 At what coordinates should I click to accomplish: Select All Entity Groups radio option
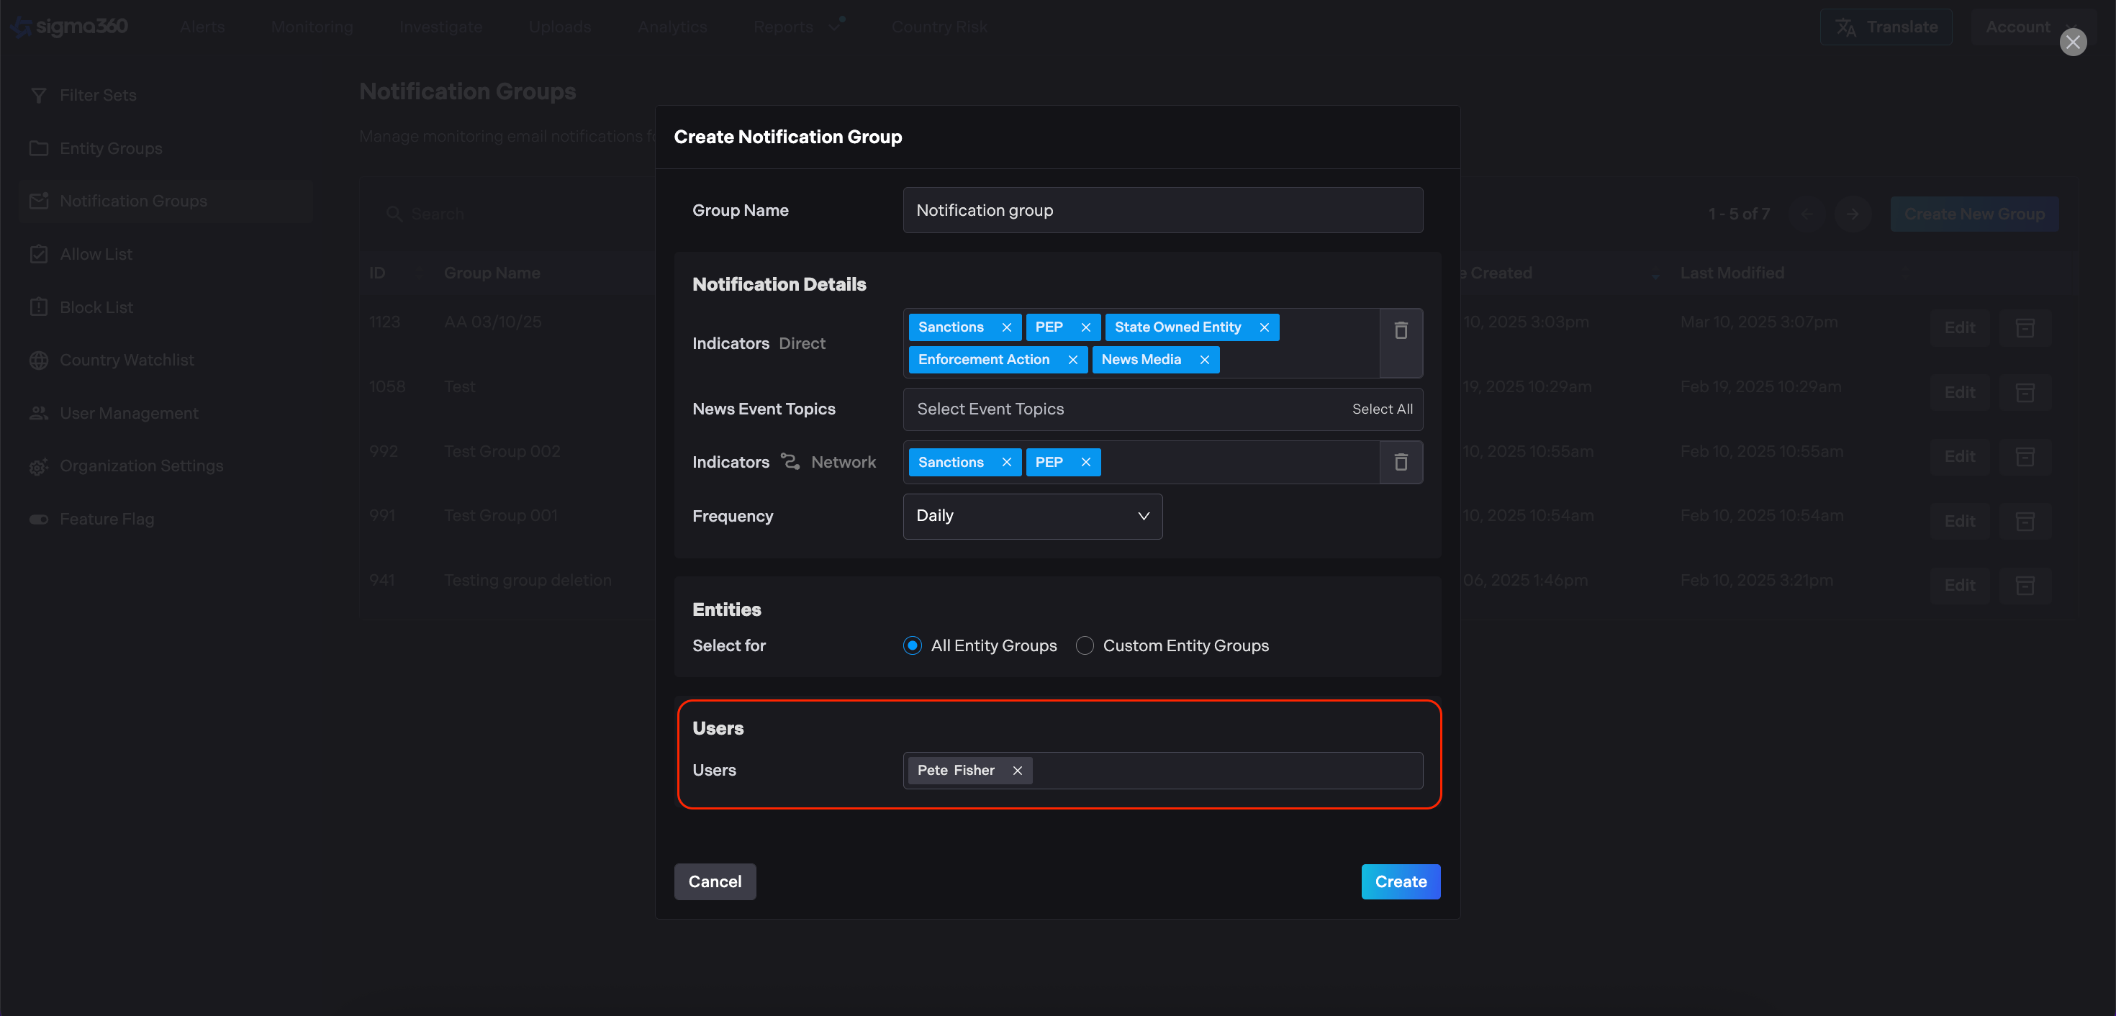pyautogui.click(x=912, y=645)
